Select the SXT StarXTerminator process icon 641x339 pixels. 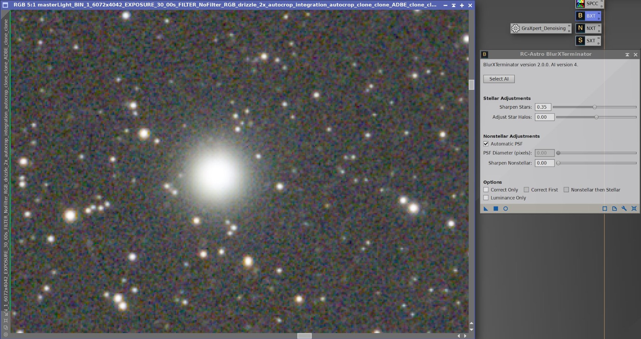[x=588, y=40]
